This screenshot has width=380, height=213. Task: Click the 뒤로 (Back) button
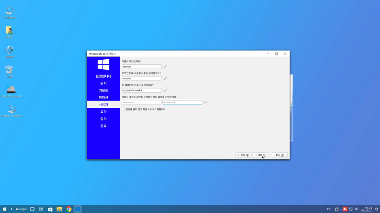pos(243,155)
